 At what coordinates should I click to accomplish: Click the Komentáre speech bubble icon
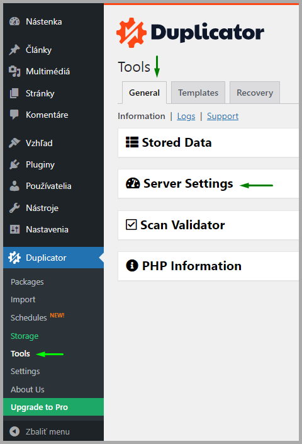coord(14,115)
